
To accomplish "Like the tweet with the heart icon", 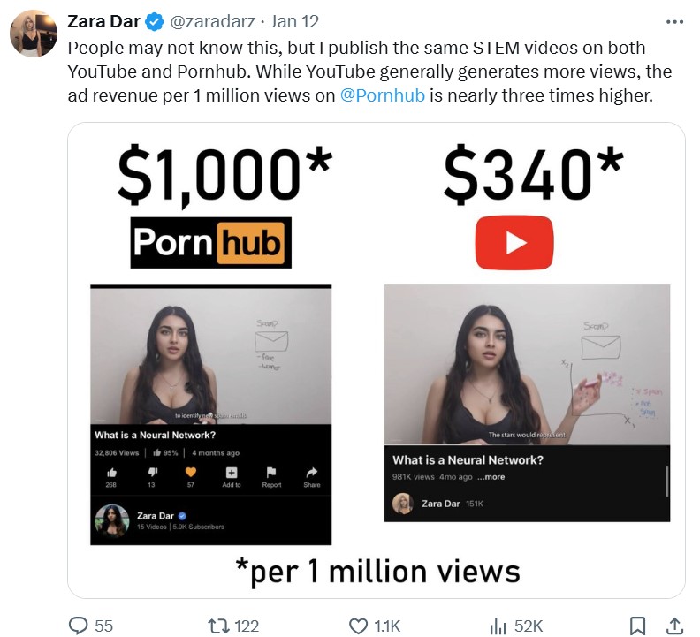I will [358, 626].
